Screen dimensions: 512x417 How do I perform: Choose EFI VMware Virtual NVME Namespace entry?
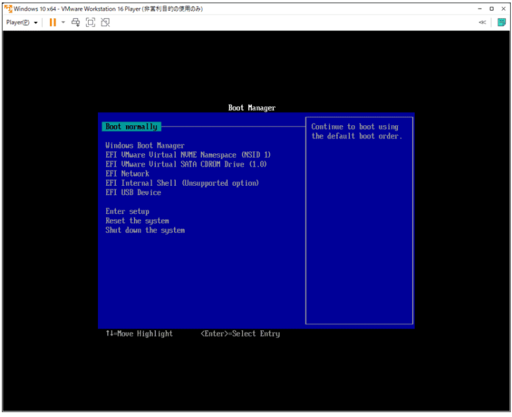(x=188, y=155)
